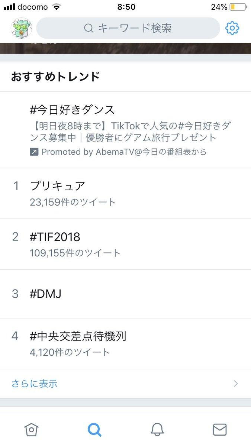This screenshot has width=251, height=446.
Task: Tap the おすすめトレンド section header
Action: (x=55, y=77)
